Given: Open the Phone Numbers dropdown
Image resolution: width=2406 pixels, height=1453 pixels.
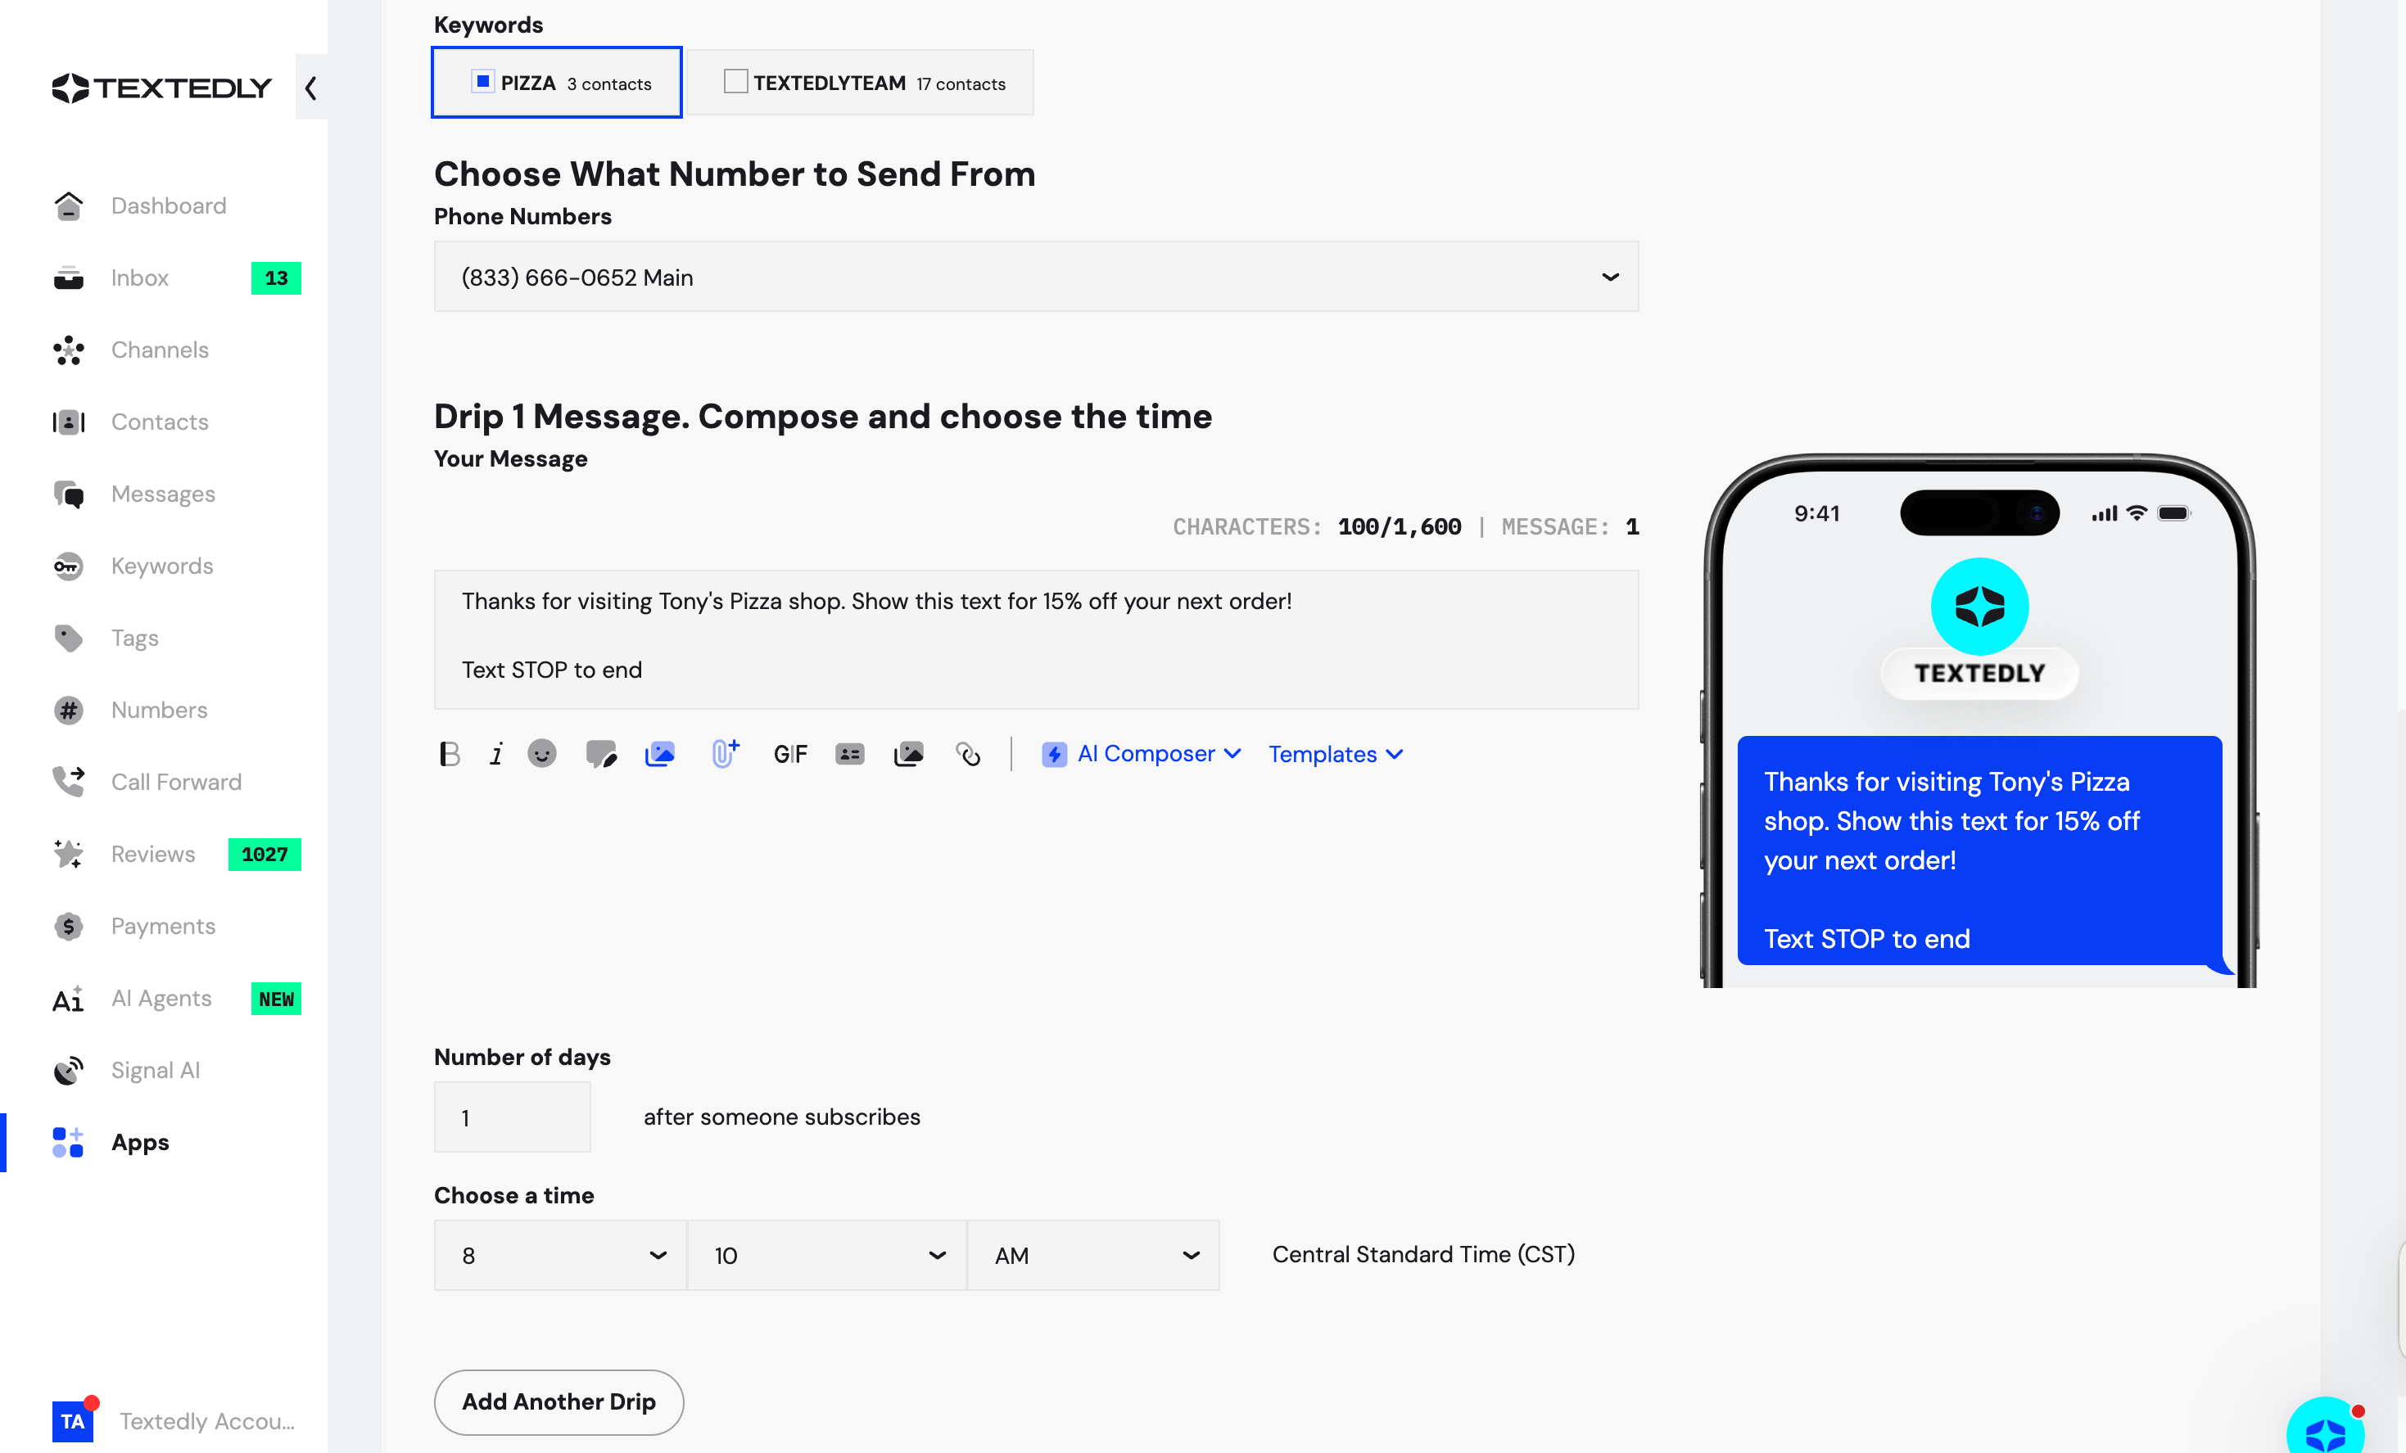Looking at the screenshot, I should pyautogui.click(x=1036, y=278).
